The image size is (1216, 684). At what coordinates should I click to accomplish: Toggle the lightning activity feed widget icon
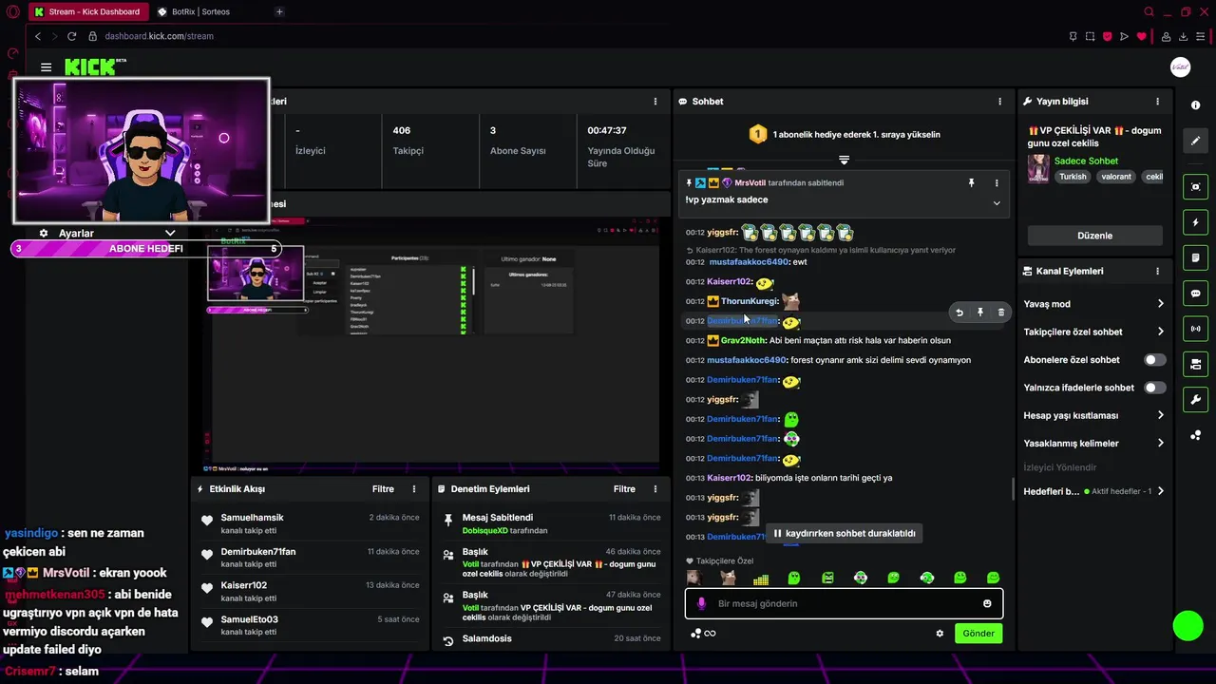(x=1195, y=222)
